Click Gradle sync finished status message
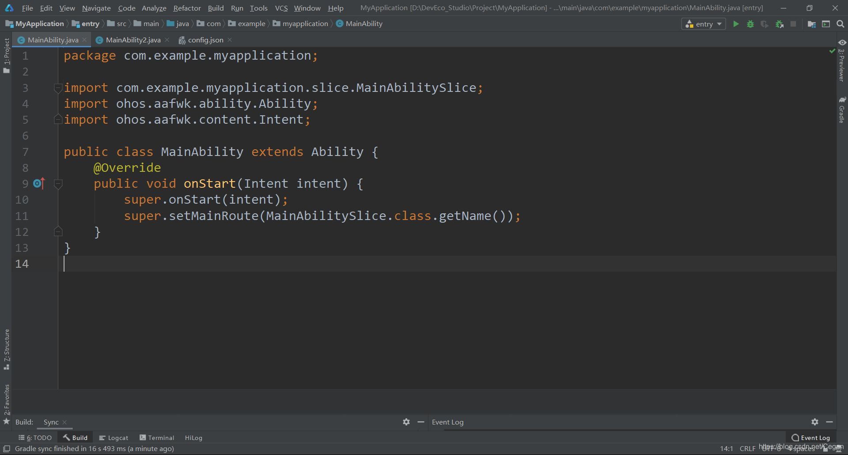Image resolution: width=848 pixels, height=455 pixels. pyautogui.click(x=95, y=449)
